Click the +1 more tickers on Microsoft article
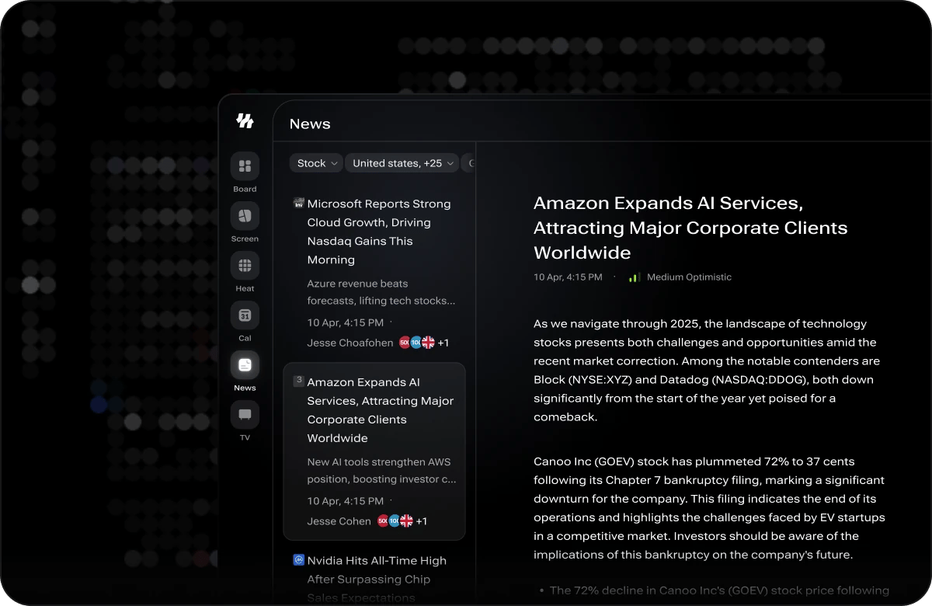932x606 pixels. pos(443,343)
